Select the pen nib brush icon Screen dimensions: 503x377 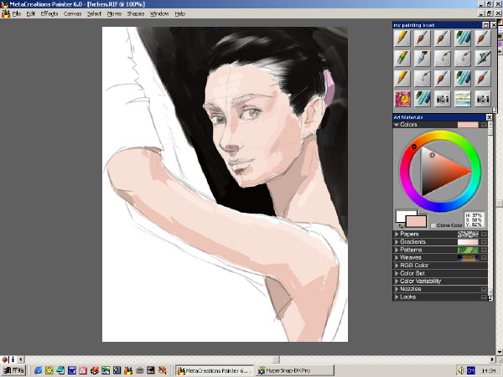423,59
